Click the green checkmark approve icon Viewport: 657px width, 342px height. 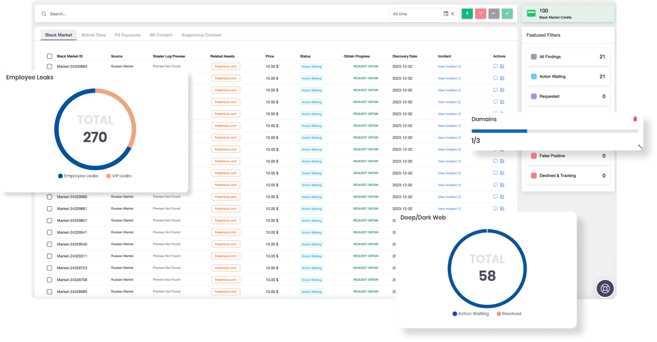[x=507, y=14]
